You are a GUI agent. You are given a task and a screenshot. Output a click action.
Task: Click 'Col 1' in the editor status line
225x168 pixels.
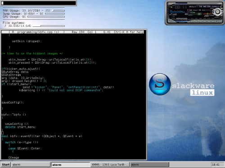(92, 32)
